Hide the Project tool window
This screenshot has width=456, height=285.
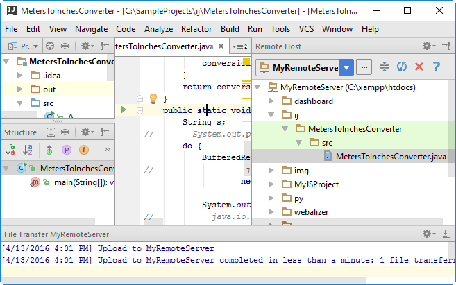tap(104, 46)
